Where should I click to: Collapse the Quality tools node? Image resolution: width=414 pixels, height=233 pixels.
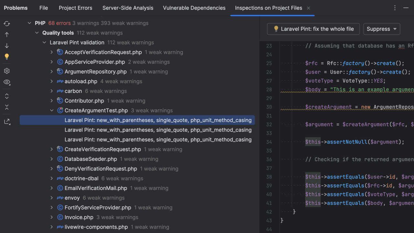[37, 33]
